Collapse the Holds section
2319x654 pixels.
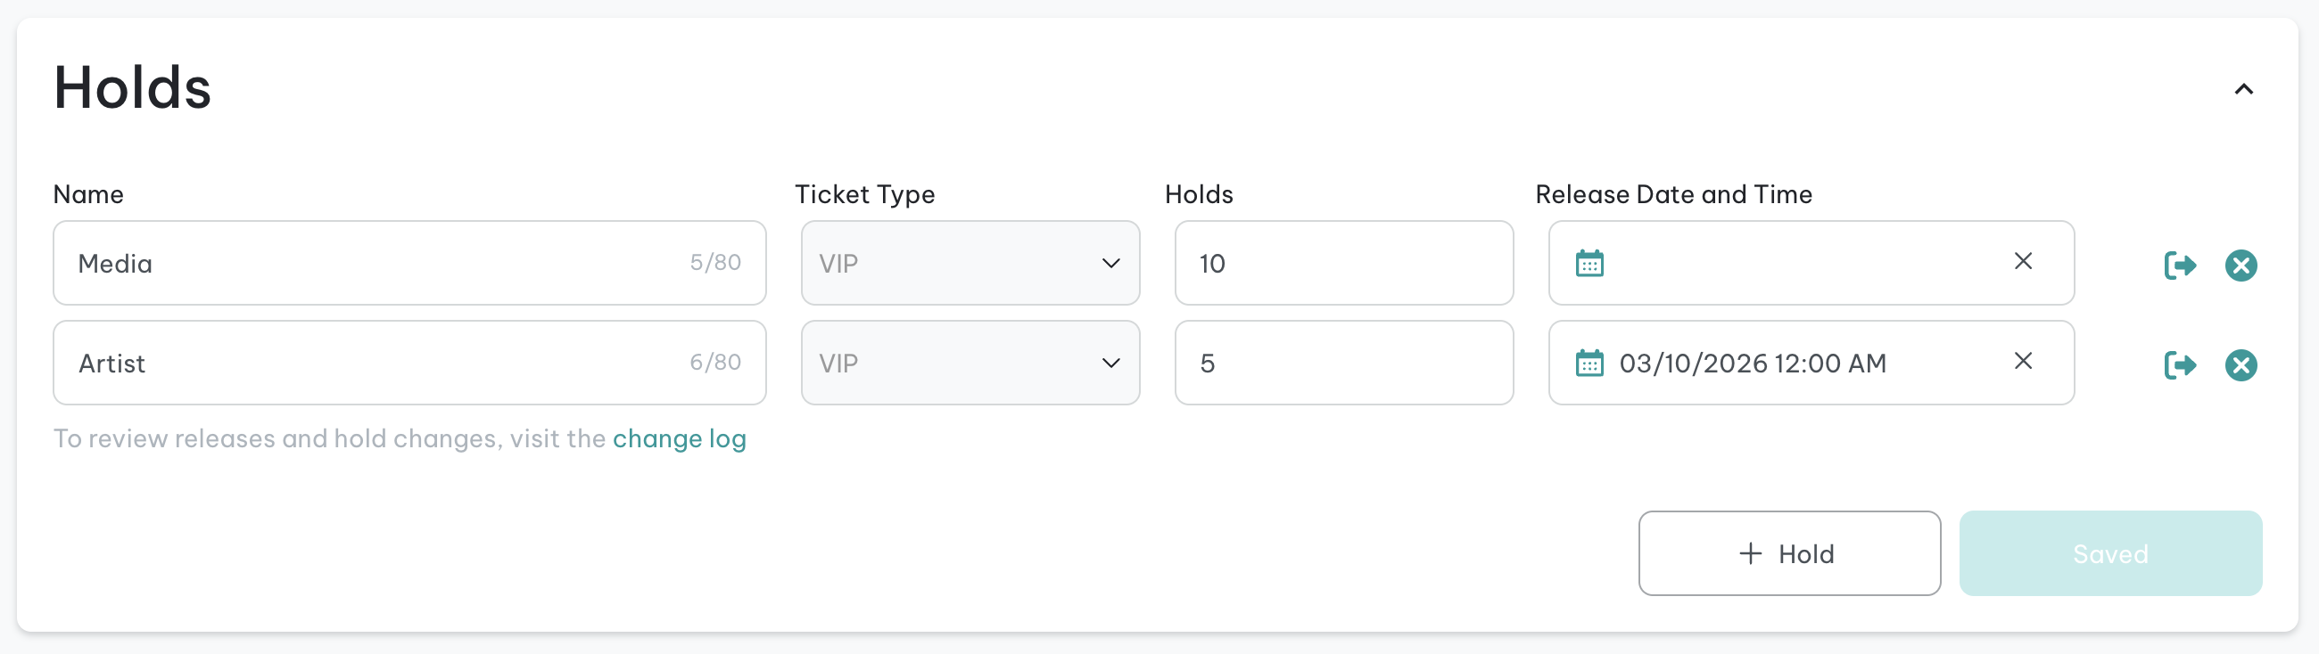click(2243, 89)
